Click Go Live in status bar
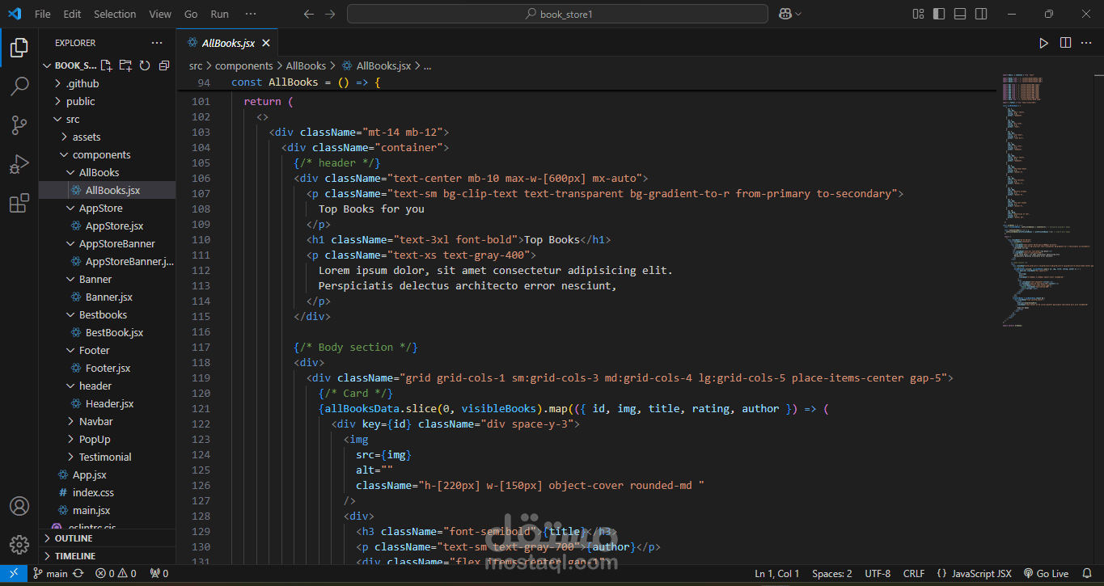The image size is (1104, 586). click(x=1046, y=574)
